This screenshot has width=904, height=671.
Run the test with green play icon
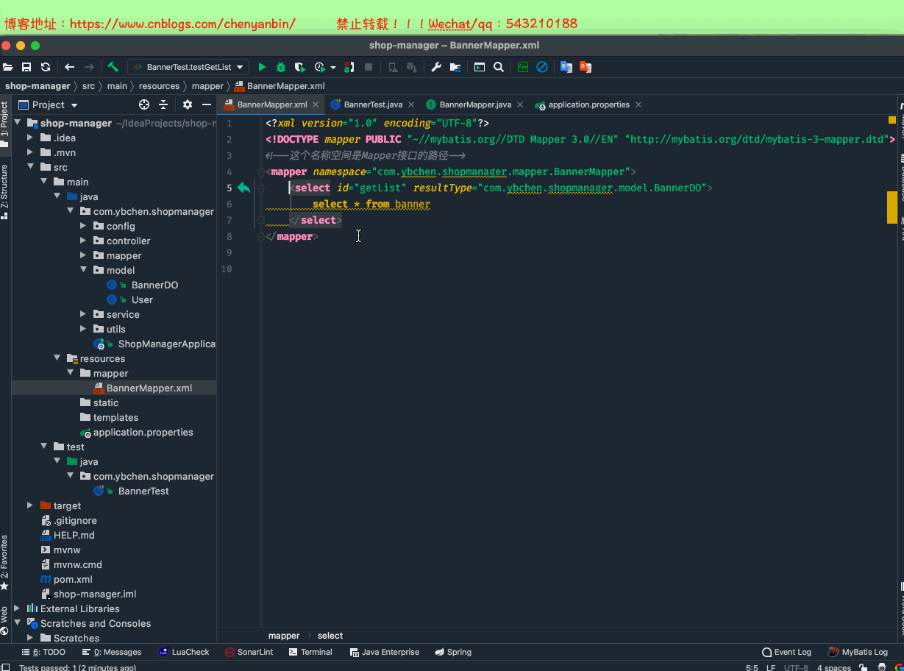click(262, 67)
